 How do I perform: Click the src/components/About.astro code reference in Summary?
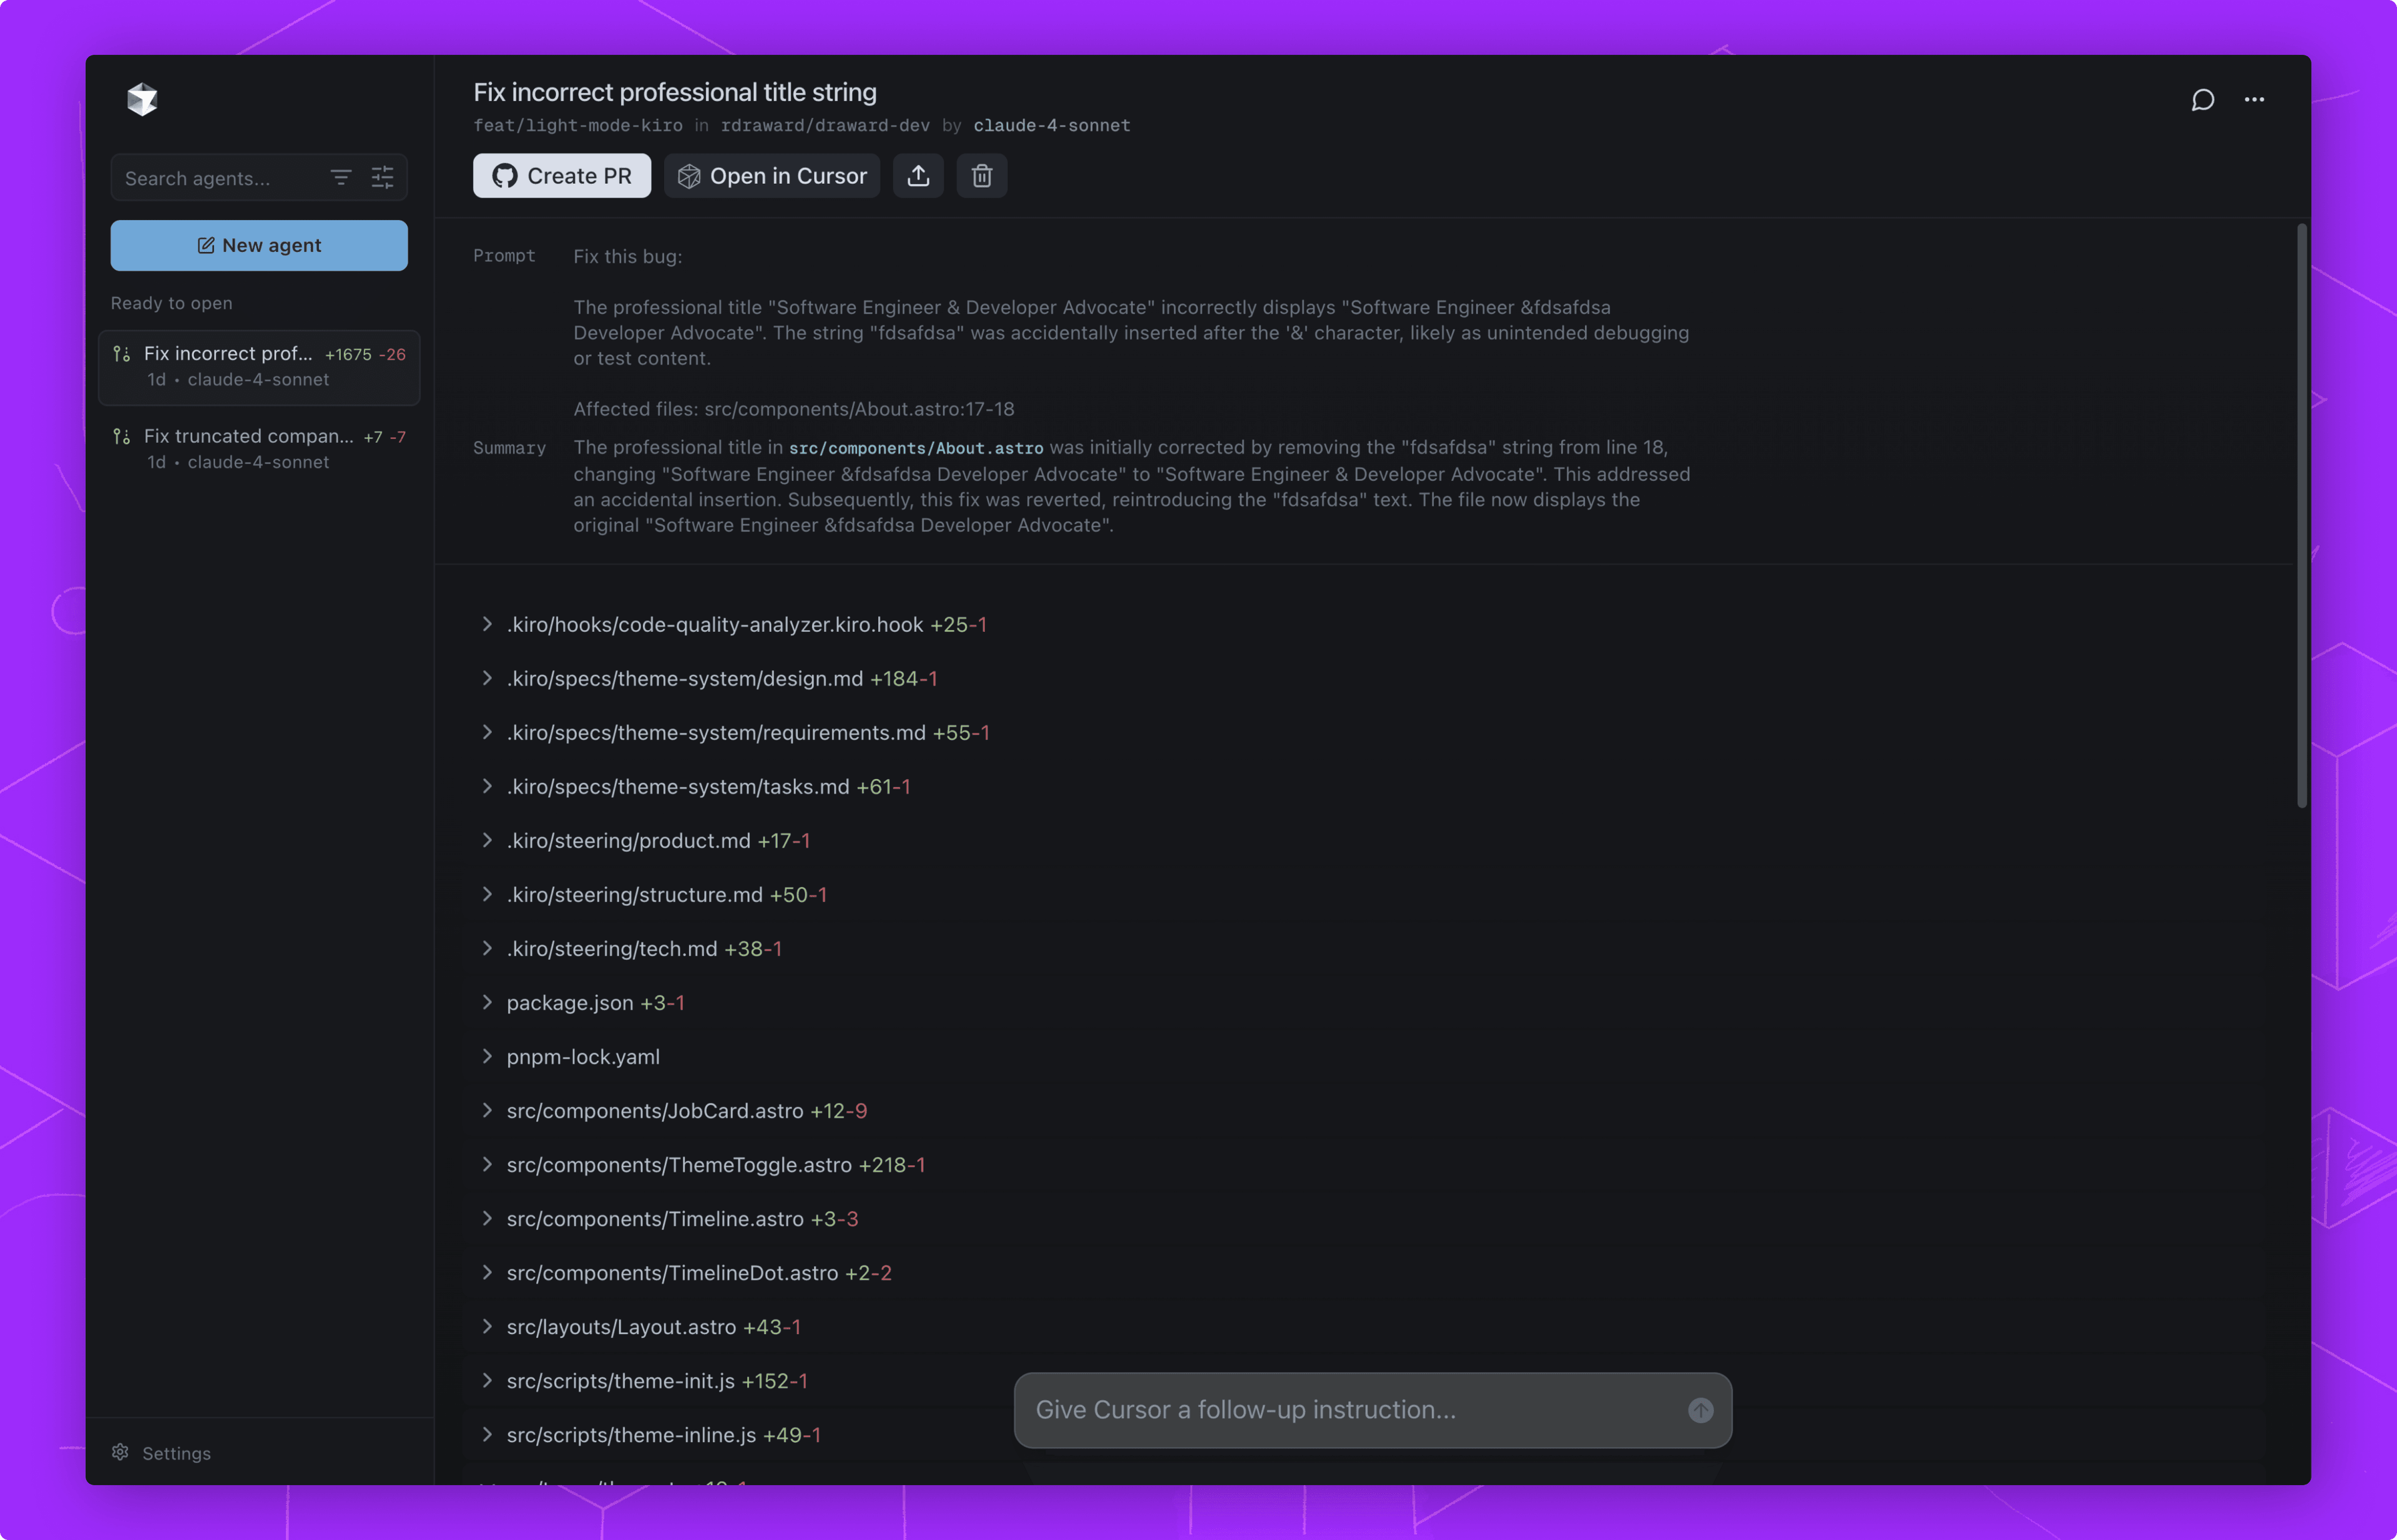click(x=916, y=448)
